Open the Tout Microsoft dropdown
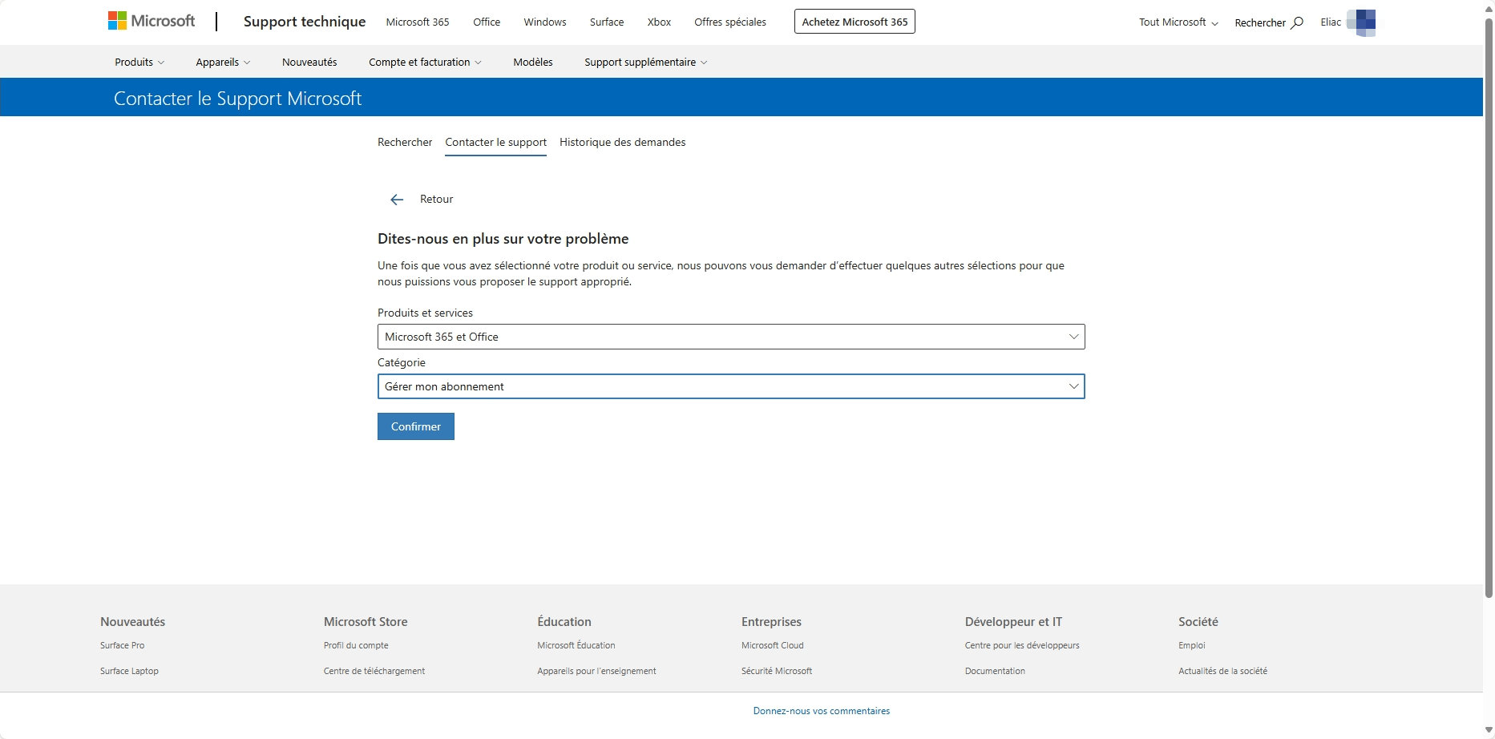Image resolution: width=1495 pixels, height=739 pixels. [1178, 22]
